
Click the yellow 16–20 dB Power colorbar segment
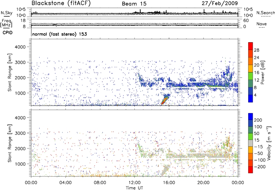251,69
